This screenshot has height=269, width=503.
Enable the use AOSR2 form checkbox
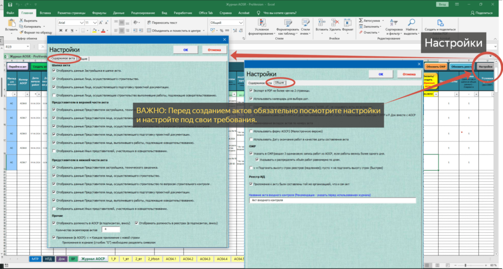point(251,131)
